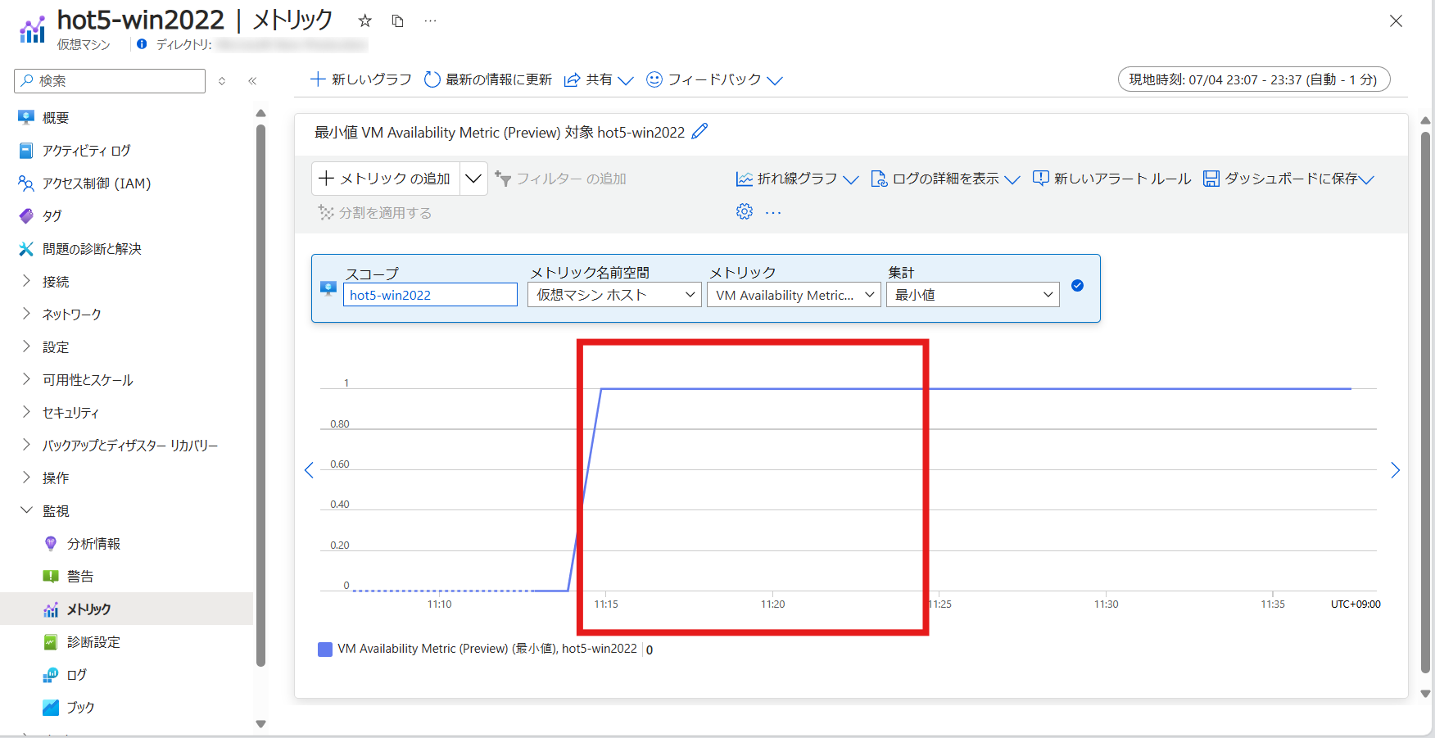Edit the chart title with the pencil icon

click(699, 131)
